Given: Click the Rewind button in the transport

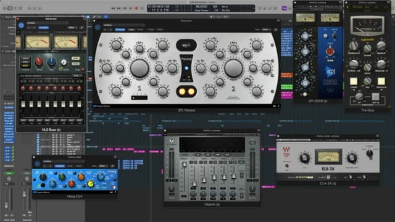Looking at the screenshot, I should 113,8.
